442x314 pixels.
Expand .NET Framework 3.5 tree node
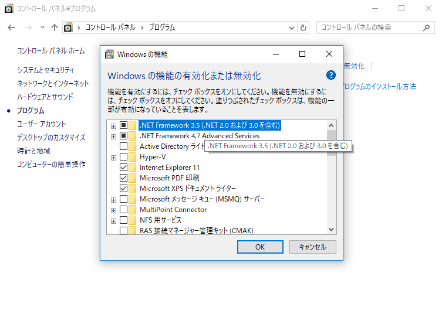tap(113, 126)
